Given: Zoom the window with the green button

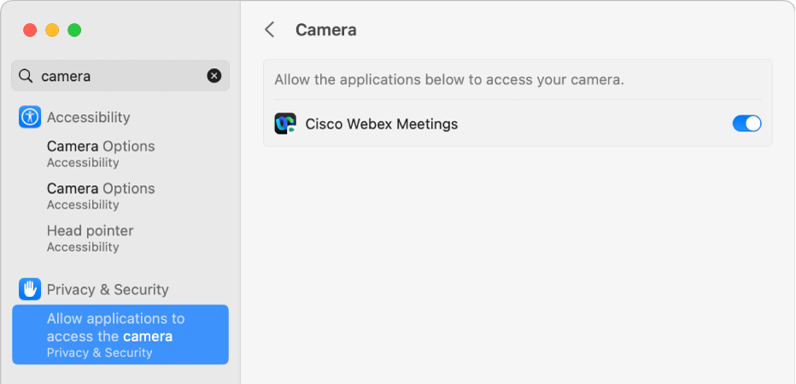Looking at the screenshot, I should [74, 30].
